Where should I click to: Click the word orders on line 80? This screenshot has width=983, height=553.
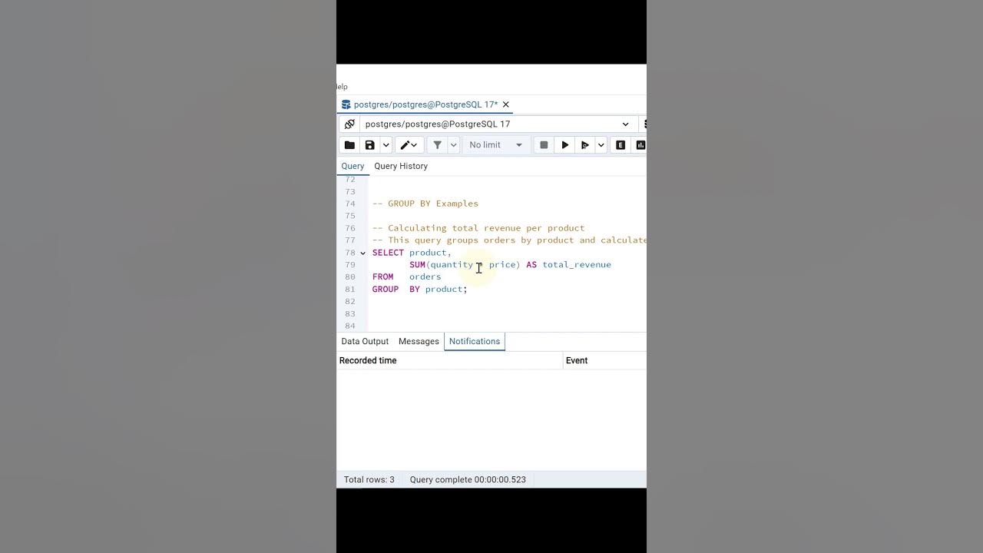coord(425,277)
